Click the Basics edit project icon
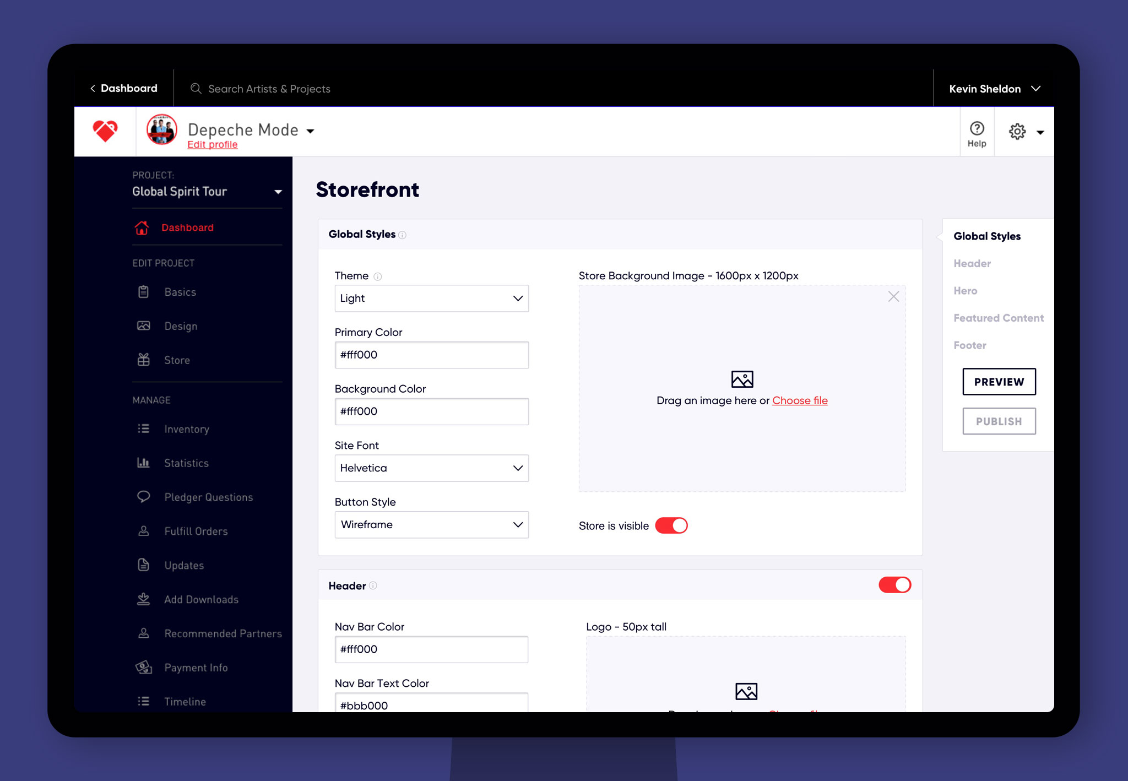 143,291
